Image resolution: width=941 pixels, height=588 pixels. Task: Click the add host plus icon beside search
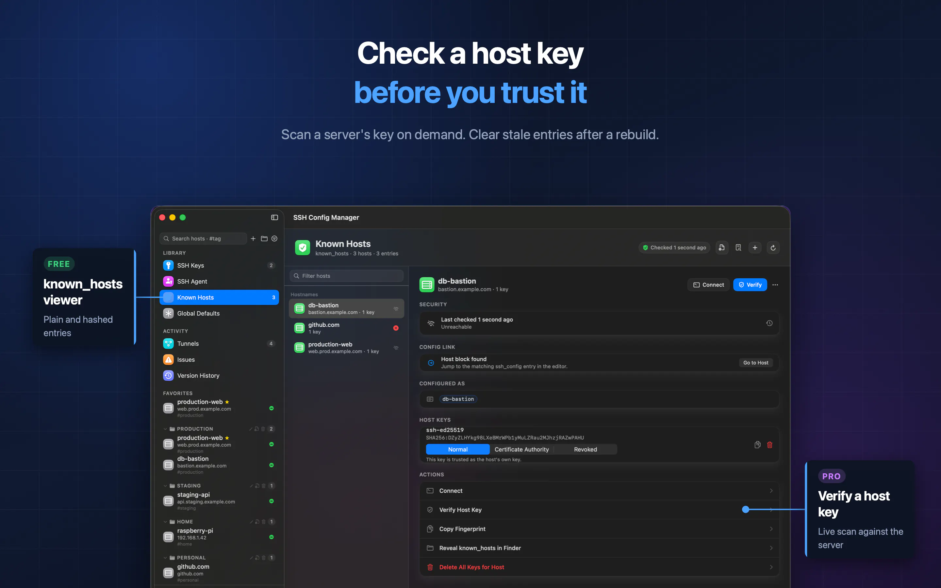[253, 238]
